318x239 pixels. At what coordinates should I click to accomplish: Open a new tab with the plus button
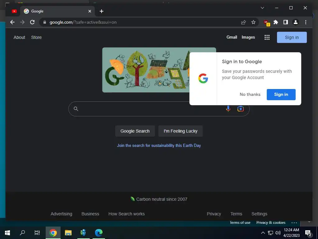coord(102,11)
